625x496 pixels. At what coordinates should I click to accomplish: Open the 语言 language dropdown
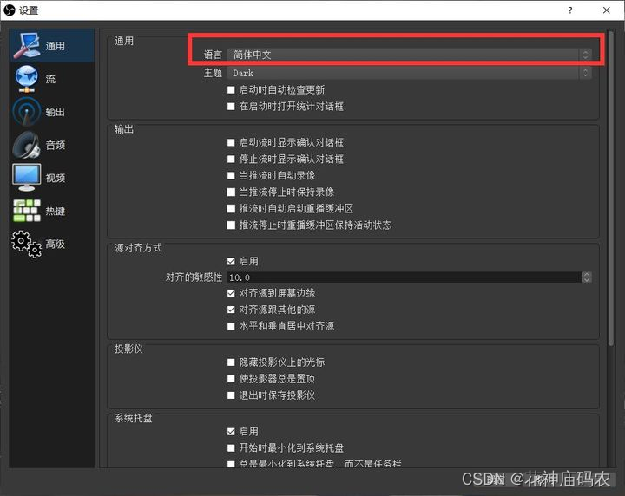click(410, 55)
